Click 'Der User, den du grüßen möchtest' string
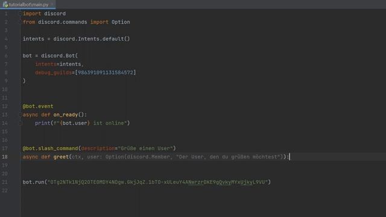Viewport: 386px width, 217px height. (x=228, y=157)
